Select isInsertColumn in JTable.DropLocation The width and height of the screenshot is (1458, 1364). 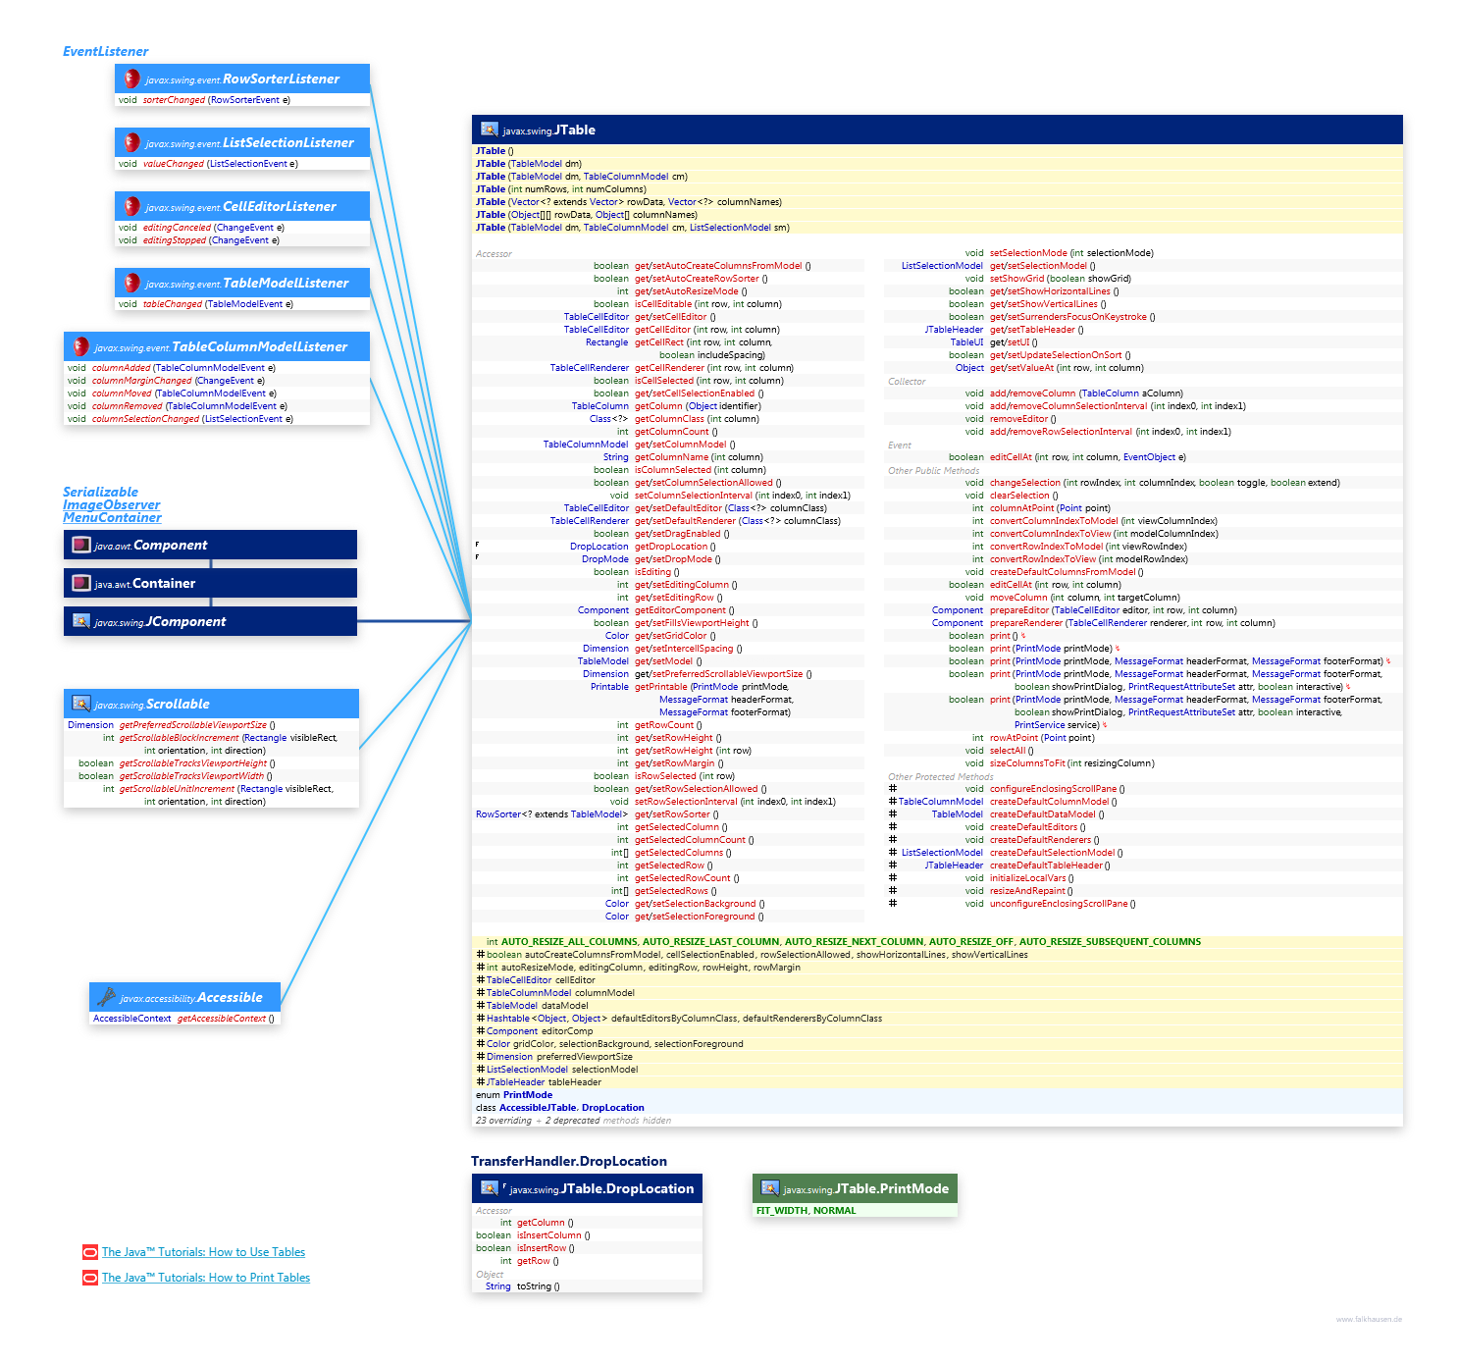pyautogui.click(x=549, y=1235)
